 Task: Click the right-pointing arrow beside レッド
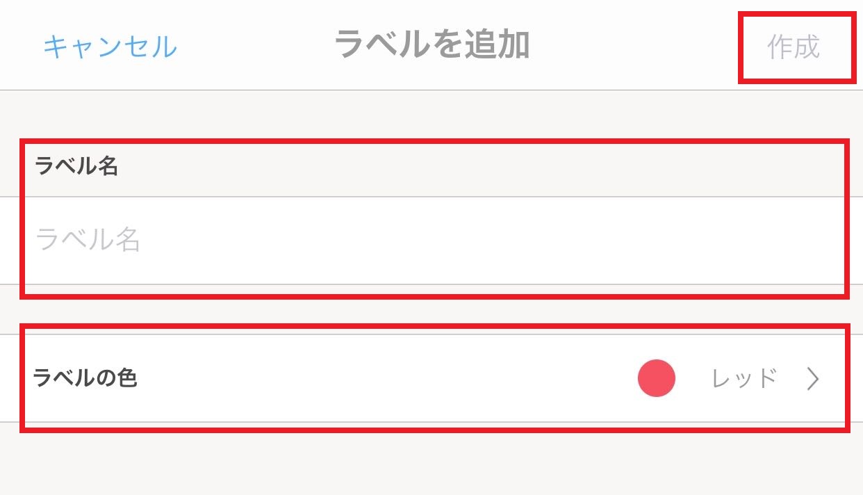(x=813, y=379)
